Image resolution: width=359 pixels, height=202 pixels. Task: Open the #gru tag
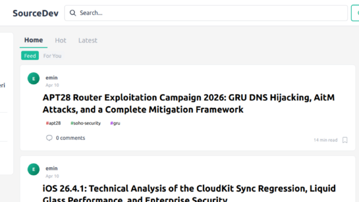(115, 123)
